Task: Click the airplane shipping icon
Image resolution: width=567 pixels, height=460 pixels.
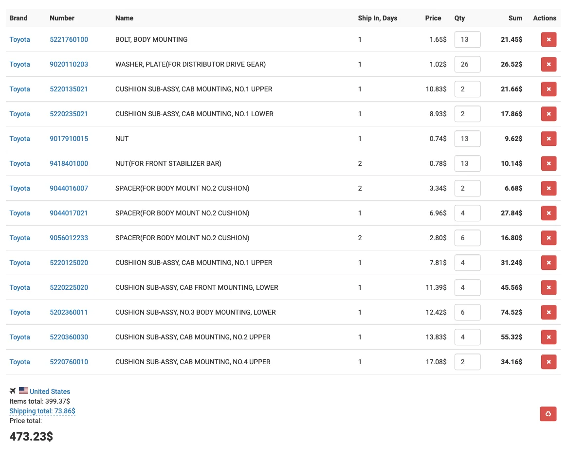Action: tap(13, 391)
